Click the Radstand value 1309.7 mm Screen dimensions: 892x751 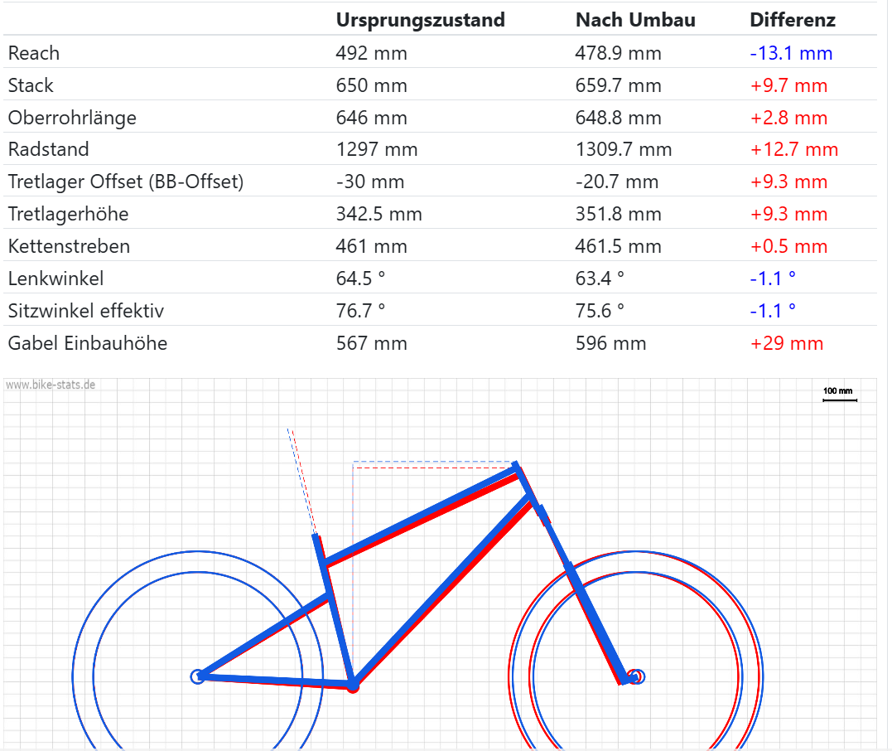624,150
